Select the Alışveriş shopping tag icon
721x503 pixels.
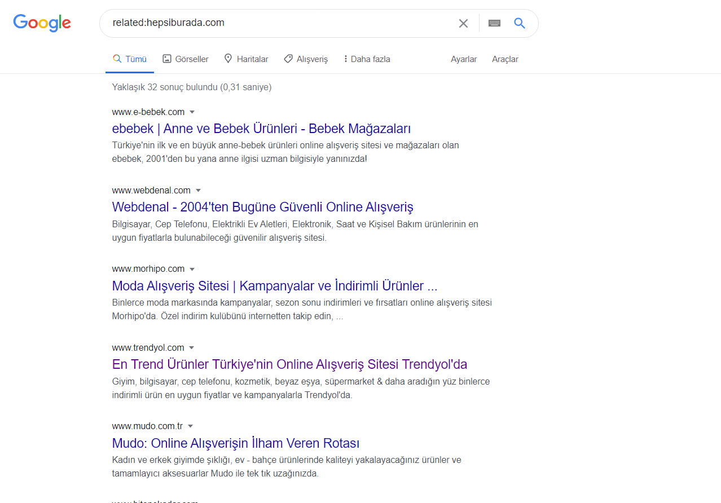tap(288, 58)
